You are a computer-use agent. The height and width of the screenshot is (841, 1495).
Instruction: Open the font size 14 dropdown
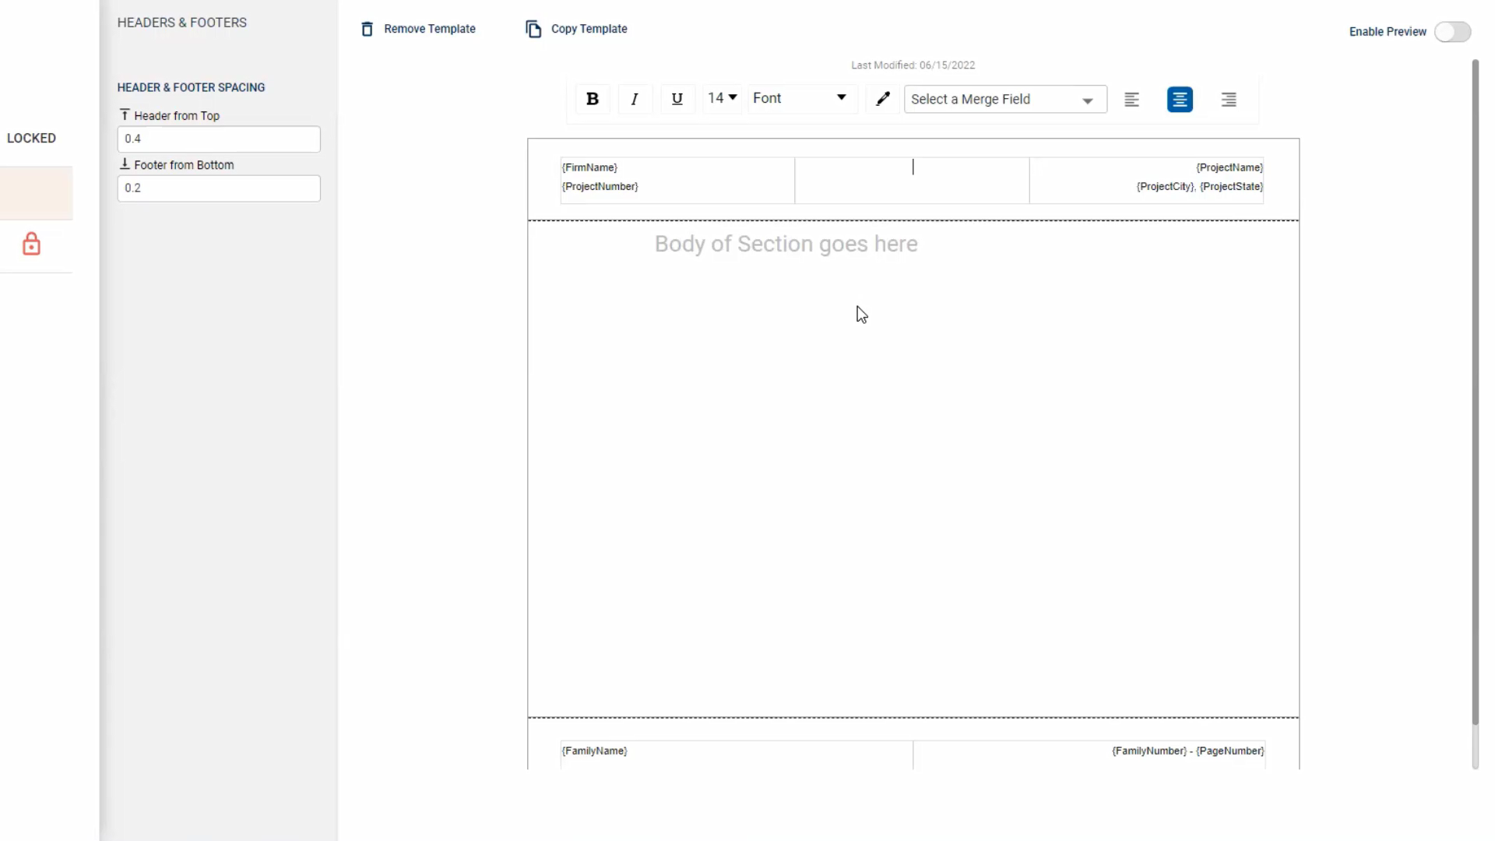click(722, 98)
